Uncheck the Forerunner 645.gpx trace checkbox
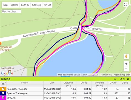The width and height of the screenshot is (131, 100). click(3, 89)
